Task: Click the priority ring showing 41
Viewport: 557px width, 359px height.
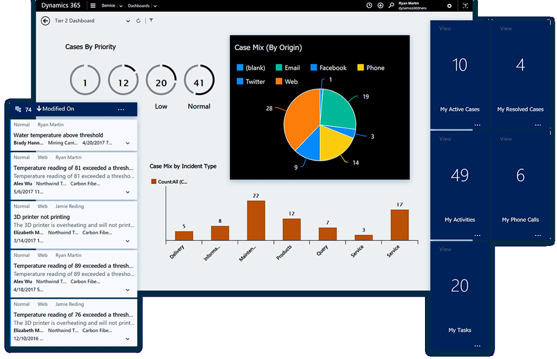Action: pos(199,80)
